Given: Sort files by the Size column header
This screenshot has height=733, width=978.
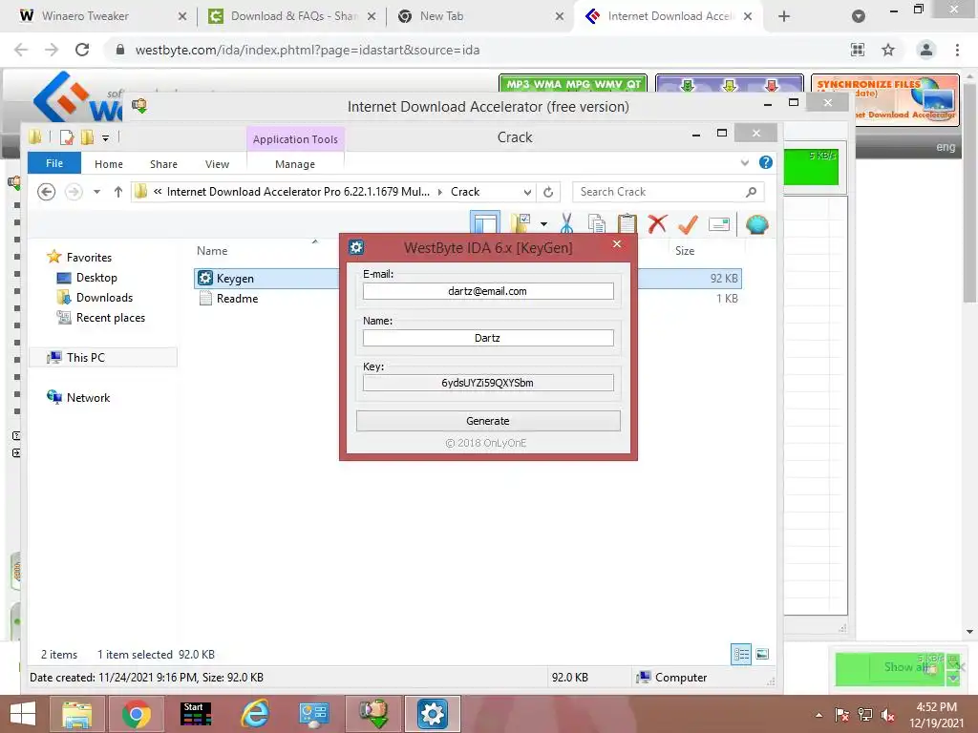Looking at the screenshot, I should coord(685,251).
